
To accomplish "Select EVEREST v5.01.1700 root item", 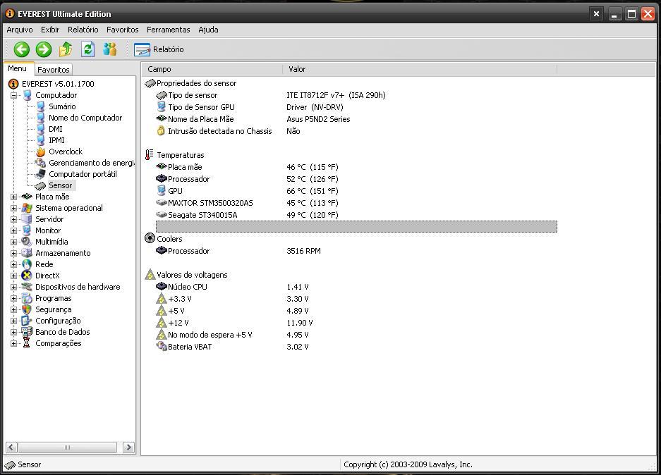I will tap(58, 84).
